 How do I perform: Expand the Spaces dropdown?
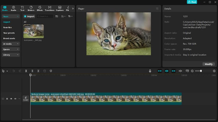pos(11,49)
